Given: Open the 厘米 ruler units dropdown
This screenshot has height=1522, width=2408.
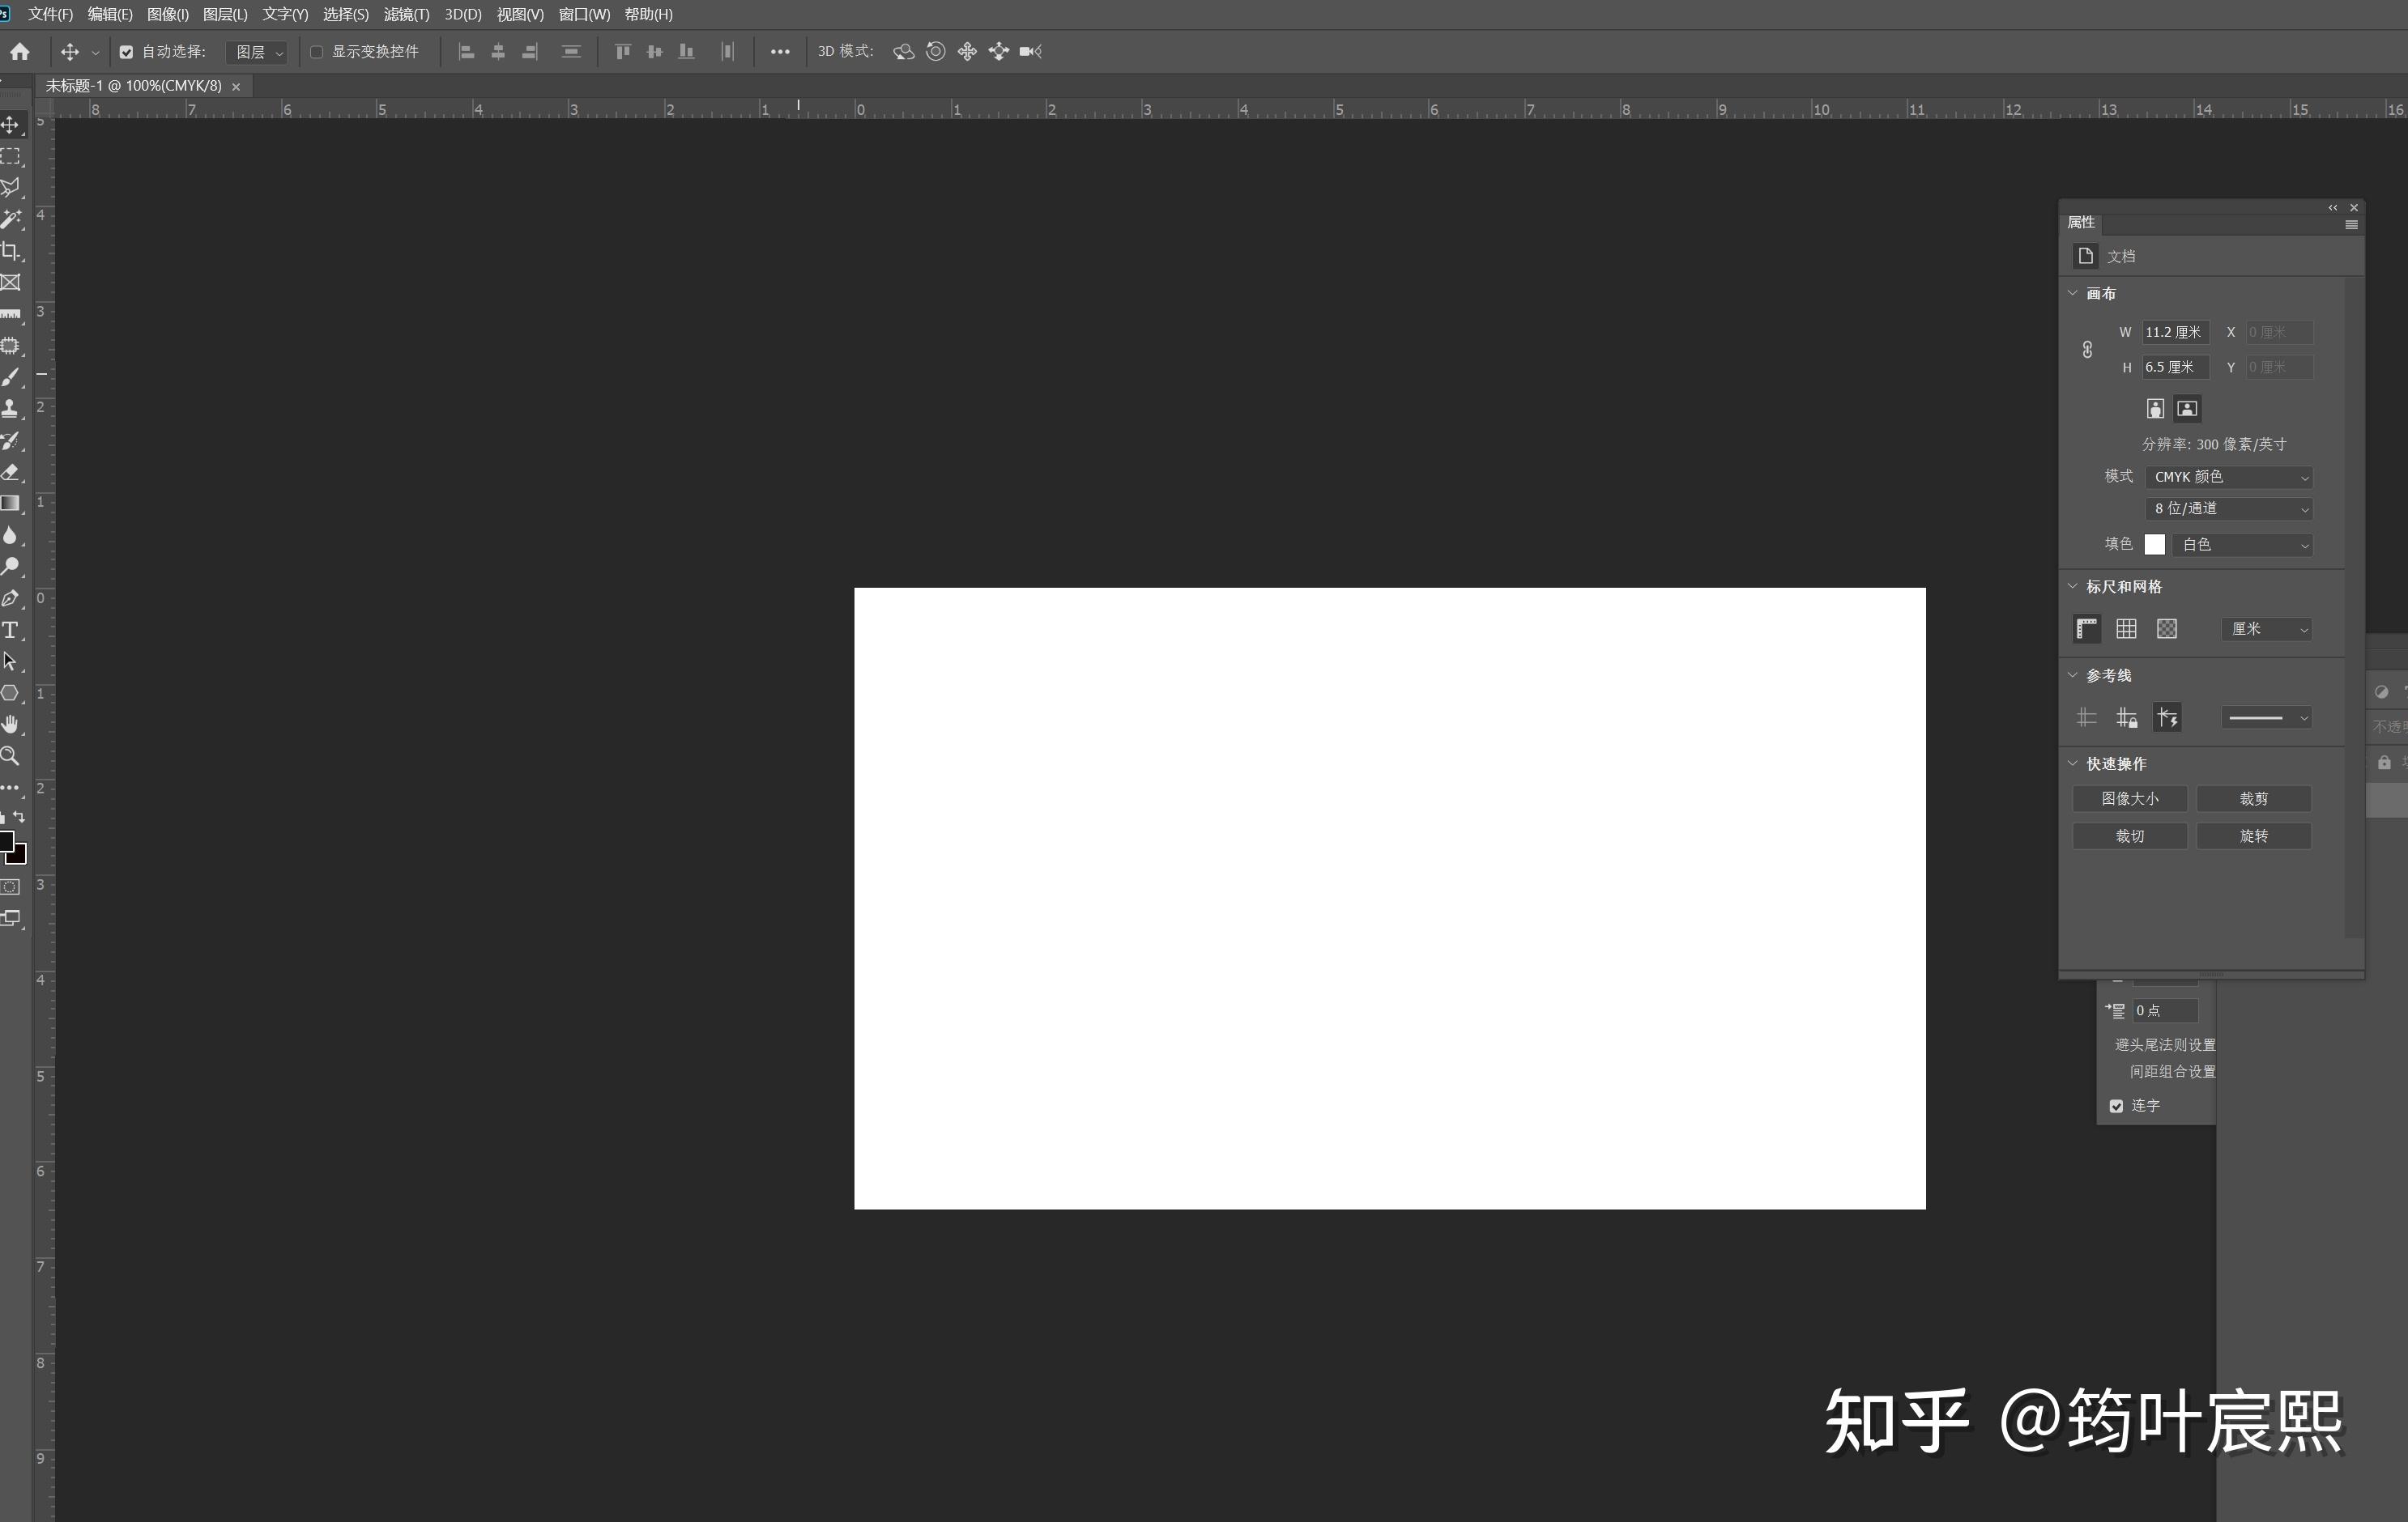Looking at the screenshot, I should pos(2267,628).
